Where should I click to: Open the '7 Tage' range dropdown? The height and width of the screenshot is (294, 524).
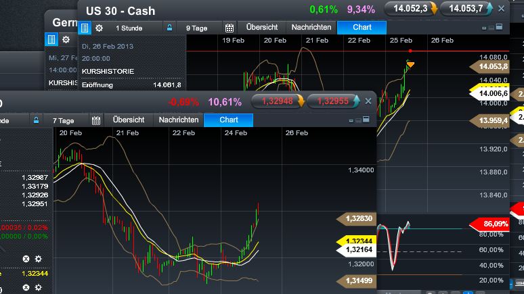pos(64,120)
